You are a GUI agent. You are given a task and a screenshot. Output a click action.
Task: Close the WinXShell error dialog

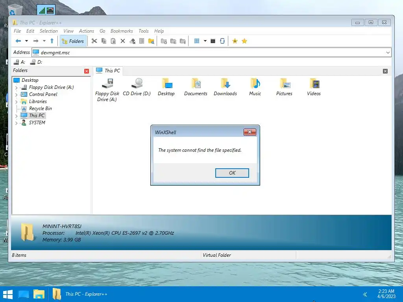pyautogui.click(x=250, y=132)
